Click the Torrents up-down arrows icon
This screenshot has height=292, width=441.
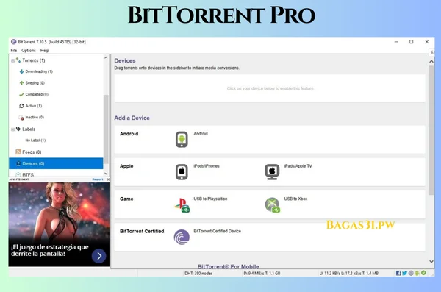pyautogui.click(x=18, y=60)
